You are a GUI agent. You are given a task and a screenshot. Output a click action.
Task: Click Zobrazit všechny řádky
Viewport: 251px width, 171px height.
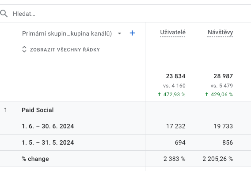(65, 50)
